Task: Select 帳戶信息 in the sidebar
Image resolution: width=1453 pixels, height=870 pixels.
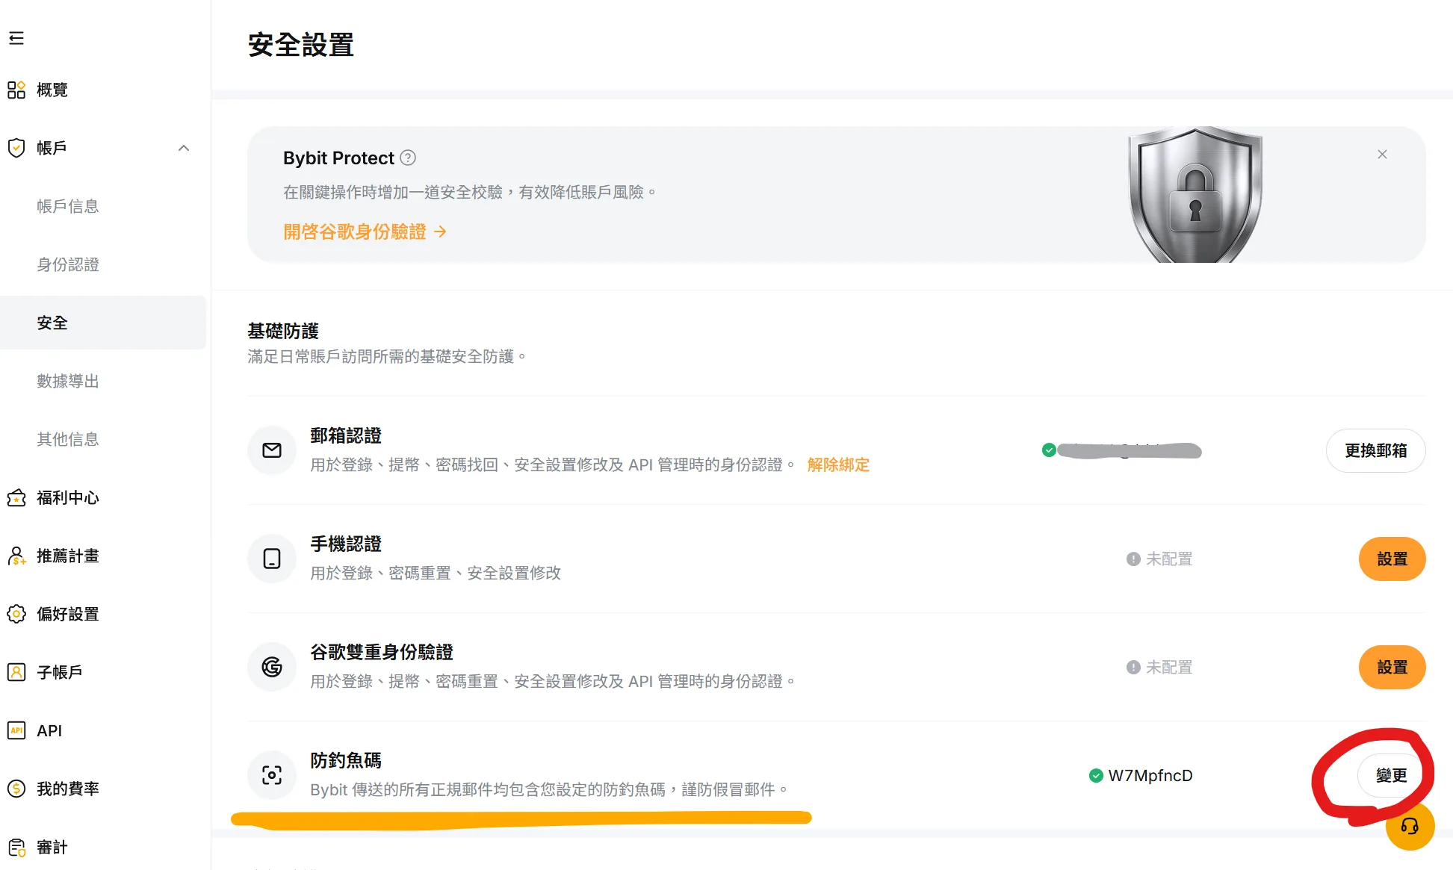Action: (68, 206)
